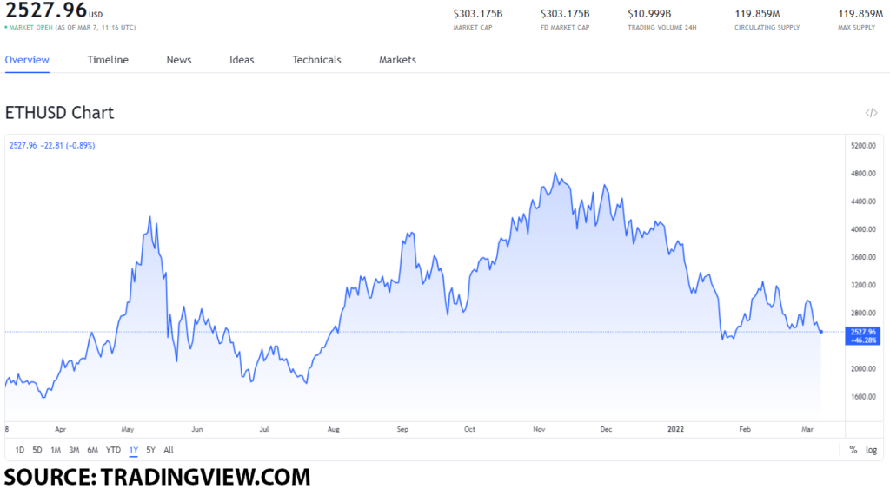Click the Aug label on time axis
The image size is (890, 489).
click(333, 429)
